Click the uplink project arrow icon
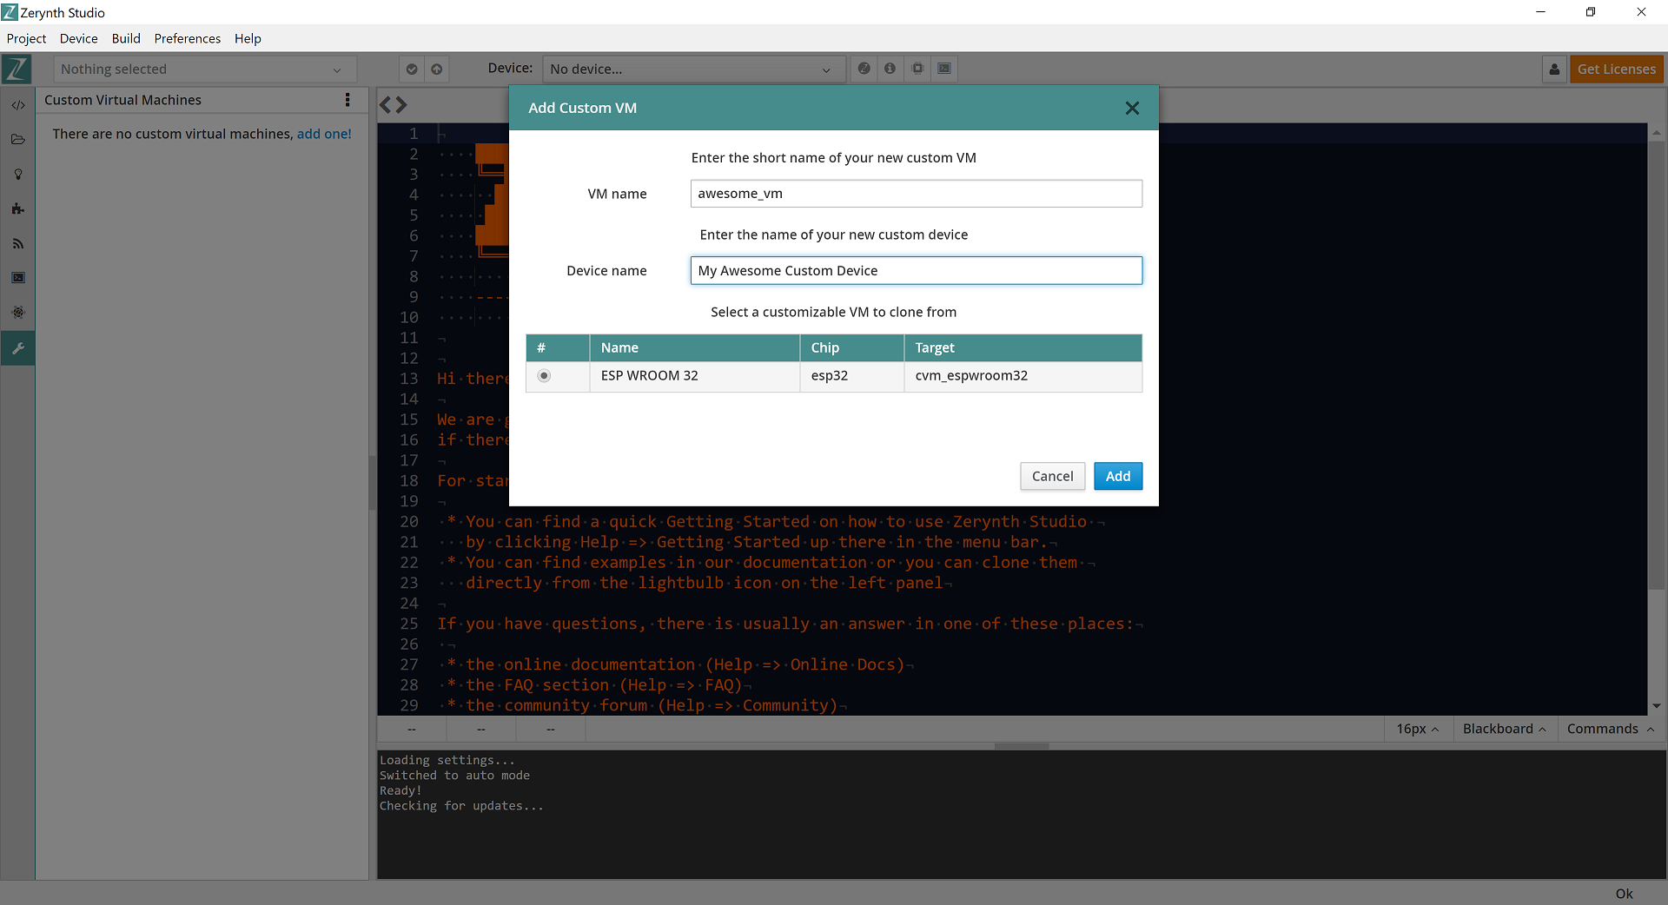 pyautogui.click(x=437, y=69)
